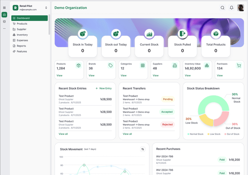Screen dimensions: 248x175
Task: Click the Products box icon
Action: [x=79, y=66]
